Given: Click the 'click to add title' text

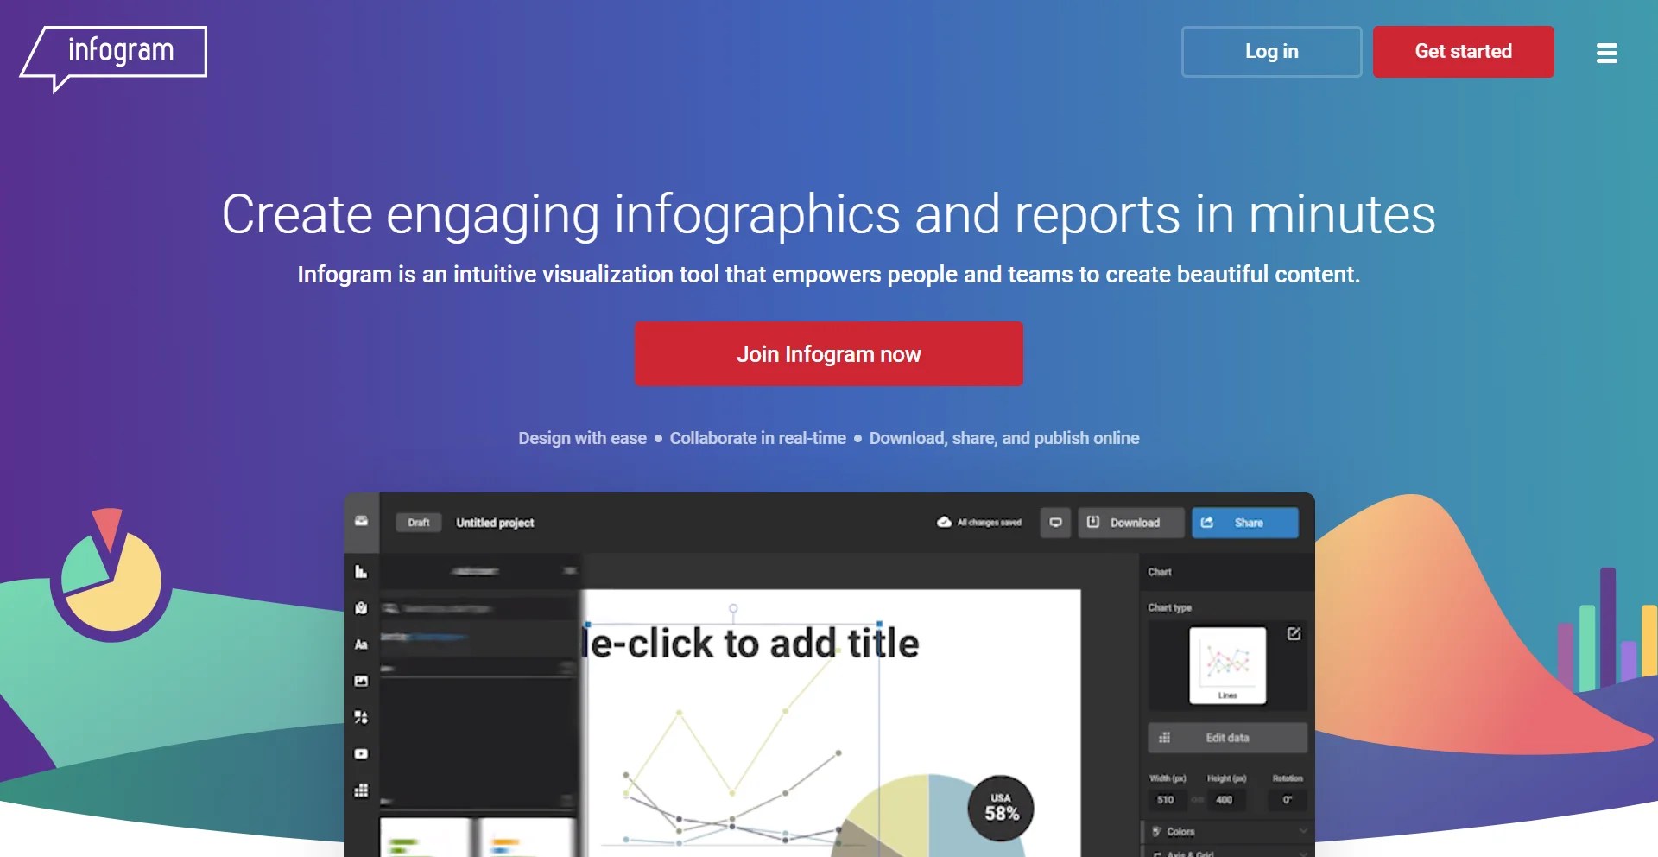Looking at the screenshot, I should pyautogui.click(x=751, y=644).
